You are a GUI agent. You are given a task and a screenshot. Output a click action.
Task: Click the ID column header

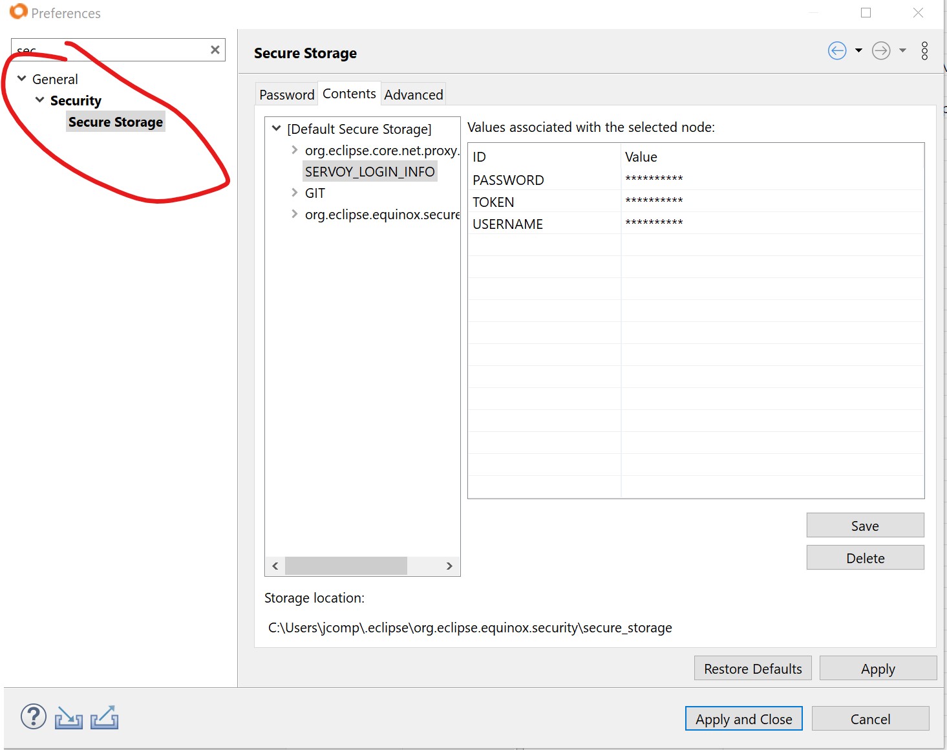(544, 156)
